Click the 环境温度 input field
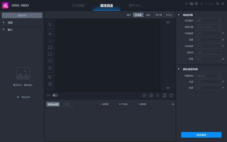The height and width of the screenshot is (142, 227). point(208,33)
